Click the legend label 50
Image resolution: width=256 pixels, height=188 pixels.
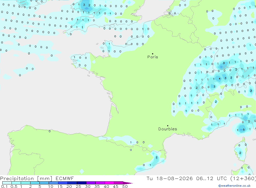(125, 186)
